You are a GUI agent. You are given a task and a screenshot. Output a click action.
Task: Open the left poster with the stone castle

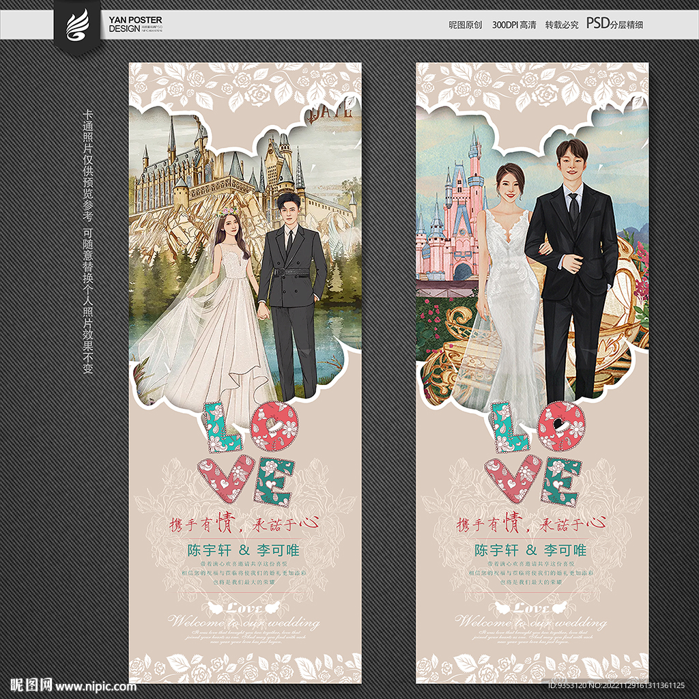(245, 373)
